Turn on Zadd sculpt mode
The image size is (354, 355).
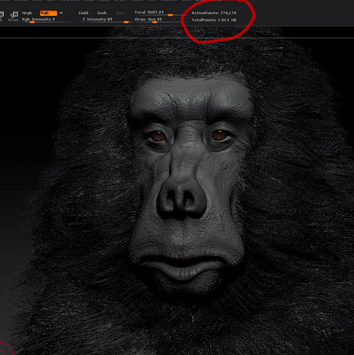pyautogui.click(x=83, y=13)
